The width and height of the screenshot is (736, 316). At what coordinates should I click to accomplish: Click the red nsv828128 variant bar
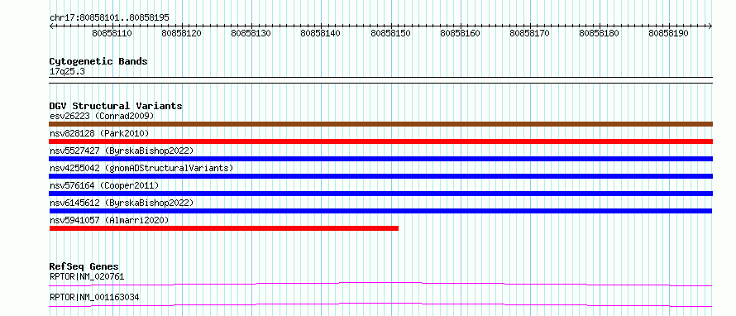click(x=380, y=141)
